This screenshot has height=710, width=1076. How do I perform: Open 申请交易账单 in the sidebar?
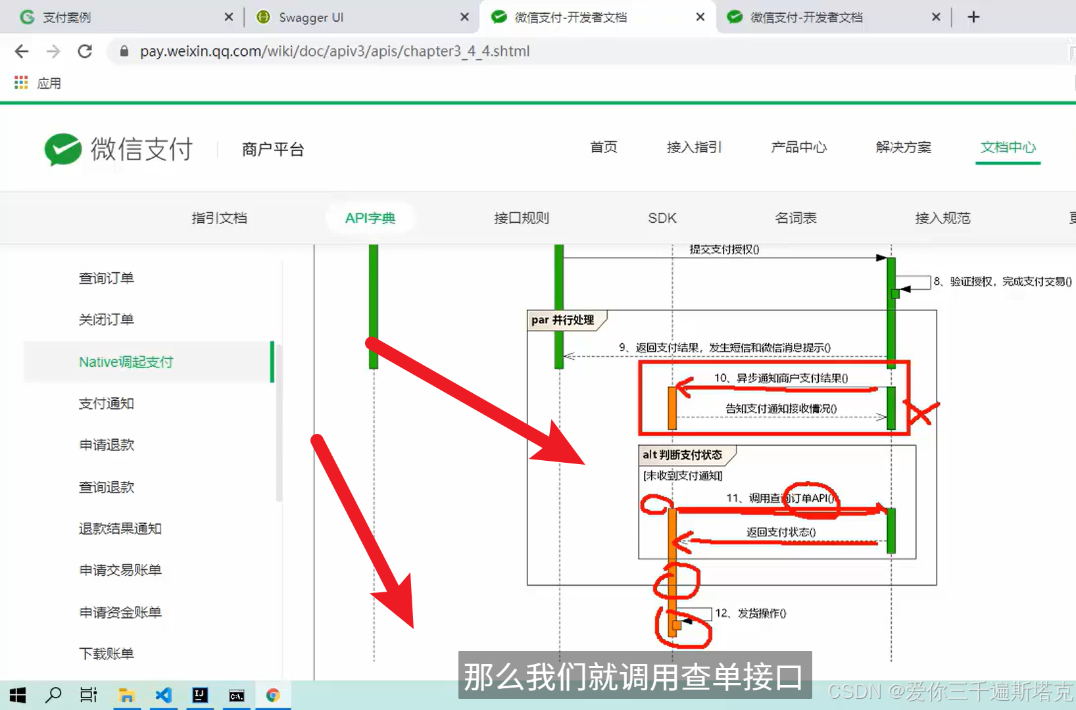tap(120, 570)
